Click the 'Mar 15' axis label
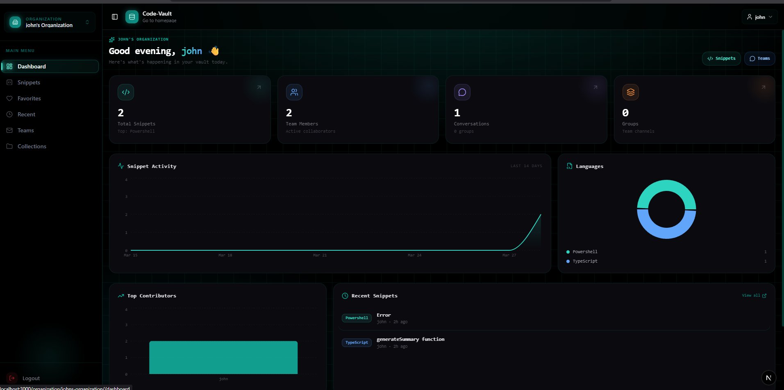 pos(131,255)
